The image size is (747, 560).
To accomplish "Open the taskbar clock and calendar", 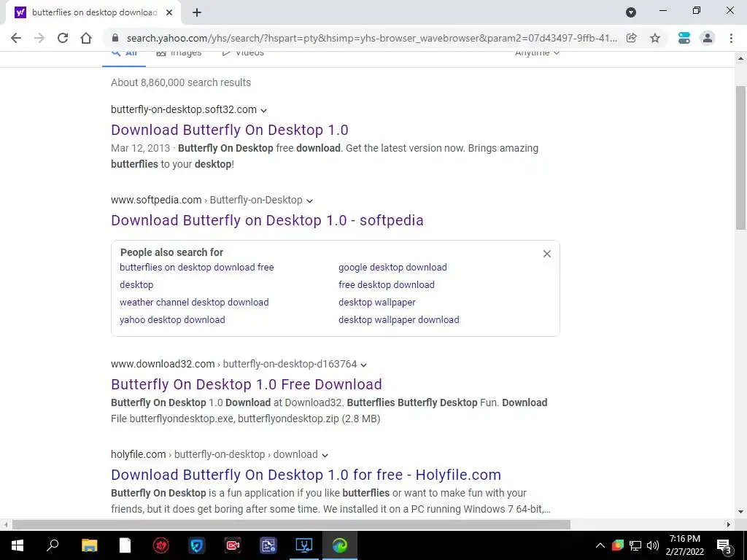I will (x=684, y=545).
